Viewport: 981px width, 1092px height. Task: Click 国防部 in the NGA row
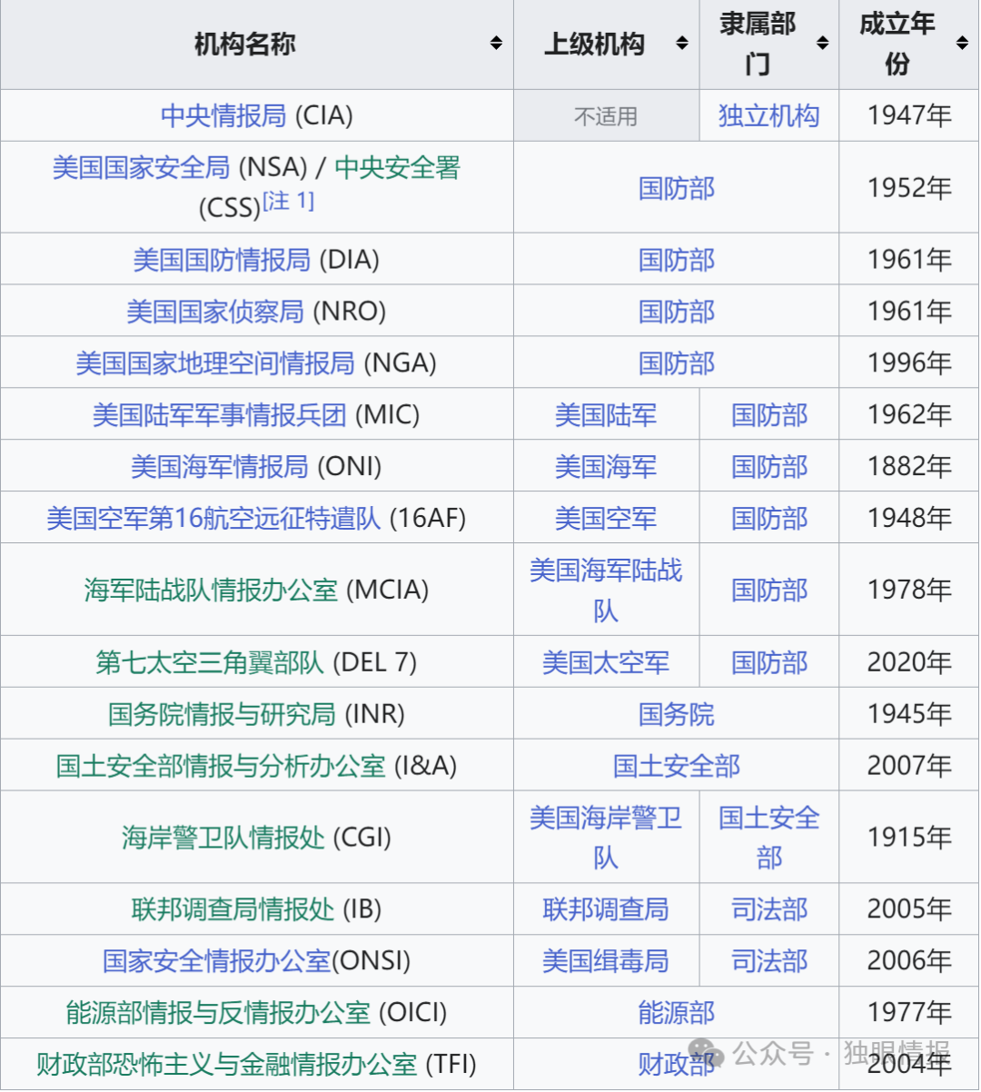pos(677,363)
